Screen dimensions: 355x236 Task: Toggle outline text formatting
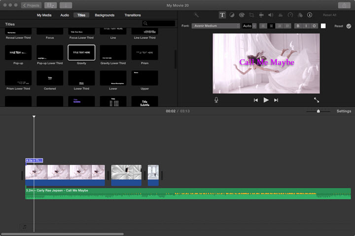pos(314,26)
